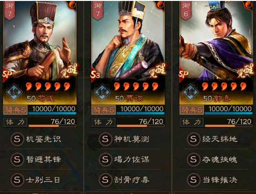Select the 觉醒 awakening stamp on 贾诩
Image resolution: width=256 pixels, height=194 pixels.
[x=157, y=71]
